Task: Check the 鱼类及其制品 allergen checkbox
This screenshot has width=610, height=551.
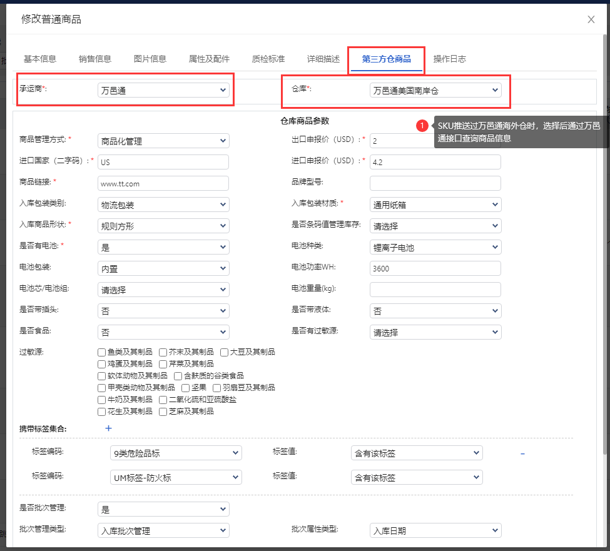Action: (x=102, y=352)
